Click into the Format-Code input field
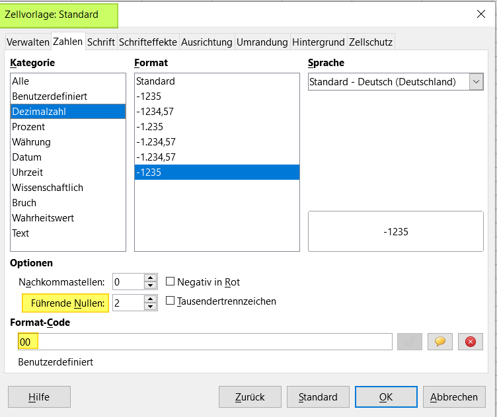This screenshot has height=417, width=497. click(x=205, y=342)
